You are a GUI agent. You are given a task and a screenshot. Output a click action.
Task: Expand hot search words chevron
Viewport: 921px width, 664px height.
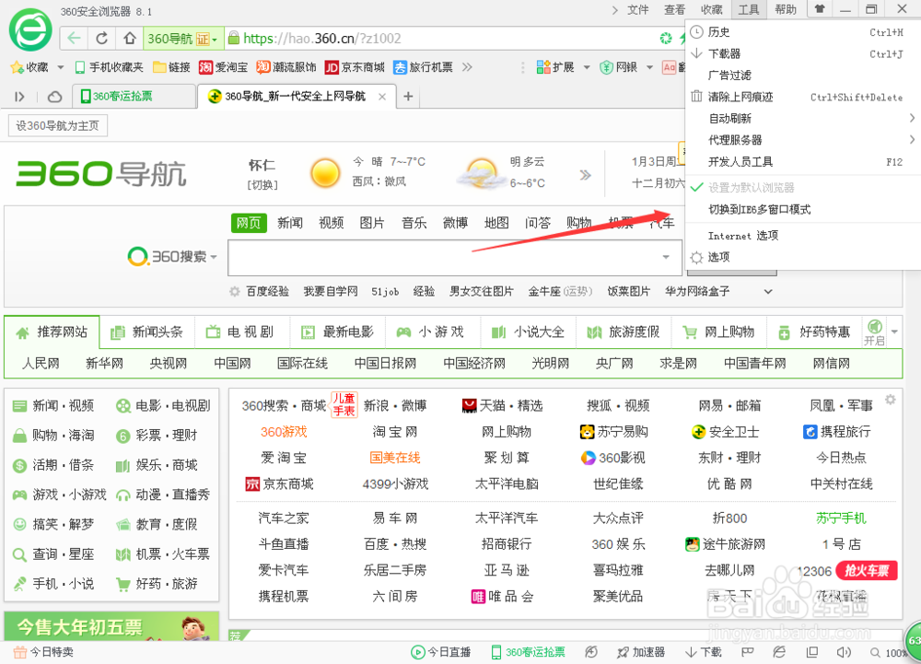tap(768, 292)
